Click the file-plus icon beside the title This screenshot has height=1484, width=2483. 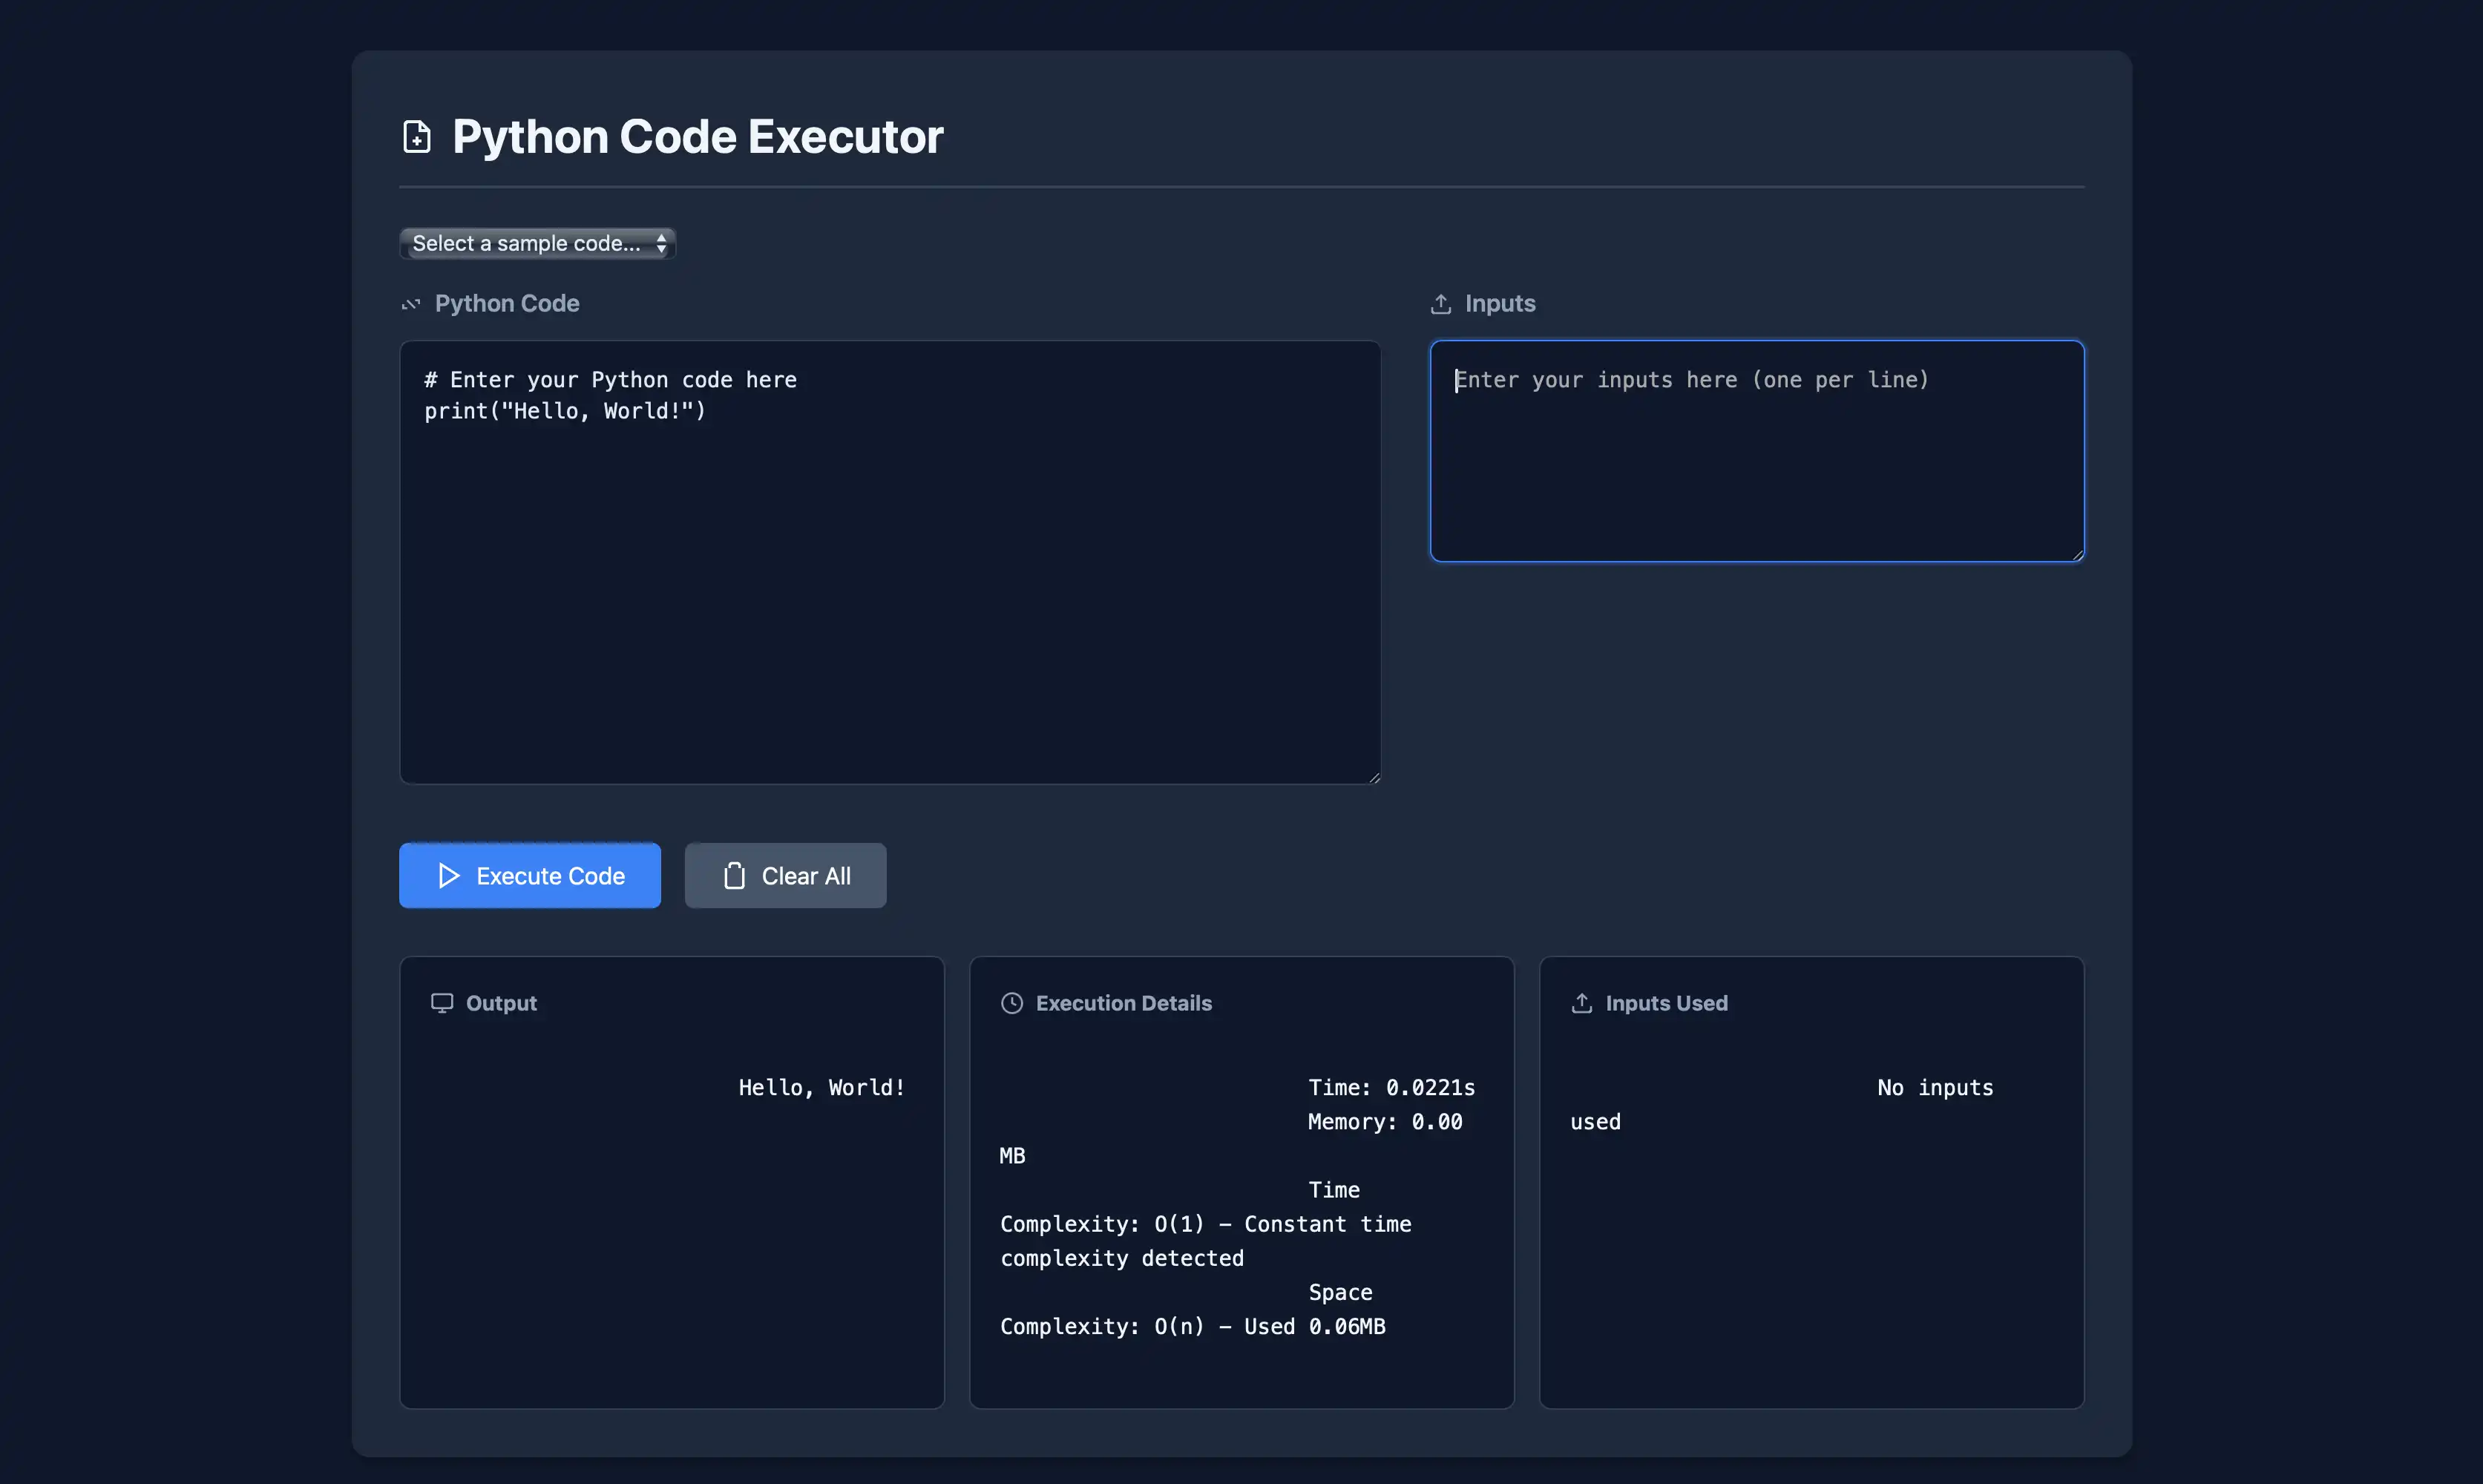point(416,137)
